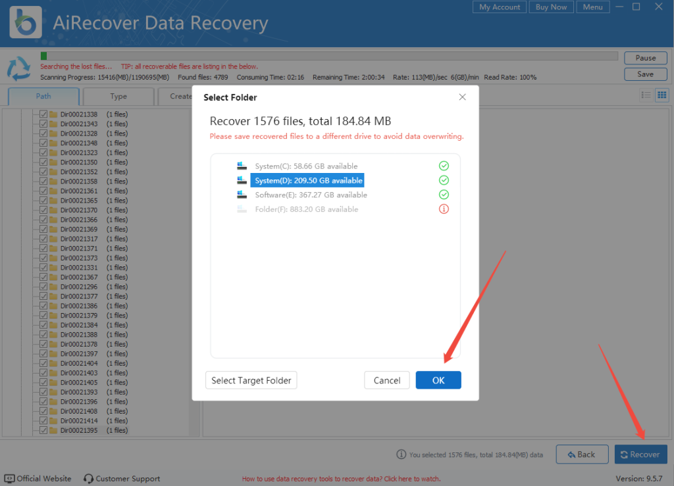Open the Menu dropdown in title bar
The width and height of the screenshot is (674, 486).
pyautogui.click(x=592, y=7)
